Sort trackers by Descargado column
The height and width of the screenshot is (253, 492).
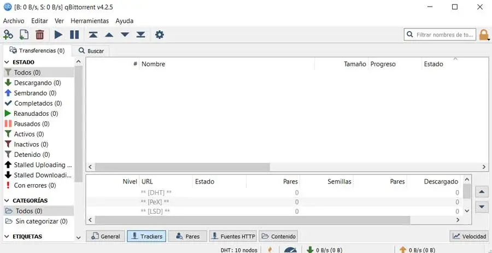(x=434, y=181)
